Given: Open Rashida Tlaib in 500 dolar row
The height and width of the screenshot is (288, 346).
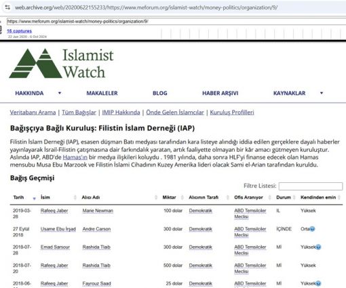Looking at the screenshot, I should (96, 266).
